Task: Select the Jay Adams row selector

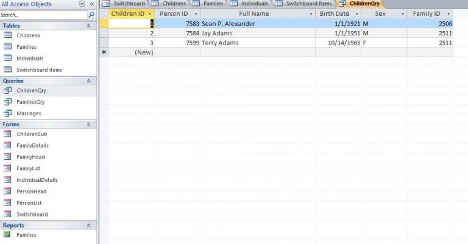Action: pyautogui.click(x=104, y=33)
